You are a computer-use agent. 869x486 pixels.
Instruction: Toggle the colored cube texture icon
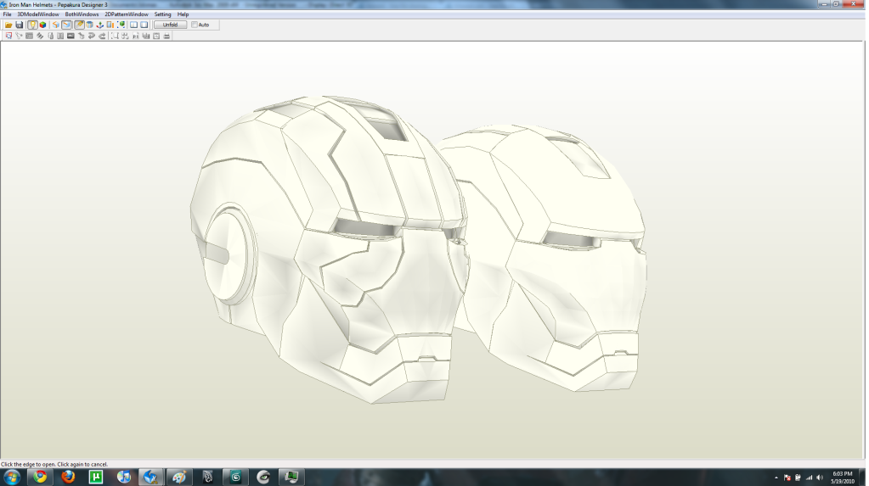click(42, 25)
